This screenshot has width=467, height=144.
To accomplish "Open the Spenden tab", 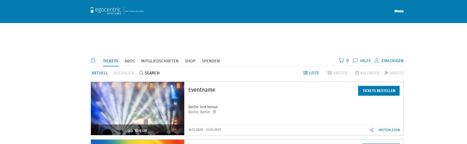I will [210, 61].
